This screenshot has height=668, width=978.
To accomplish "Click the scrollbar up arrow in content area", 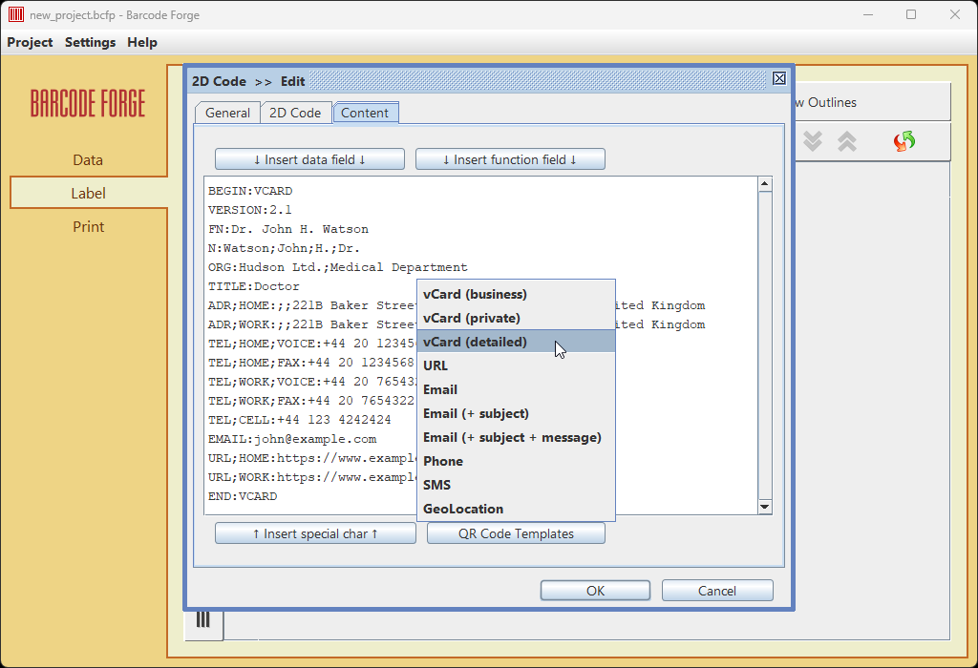I will click(765, 184).
